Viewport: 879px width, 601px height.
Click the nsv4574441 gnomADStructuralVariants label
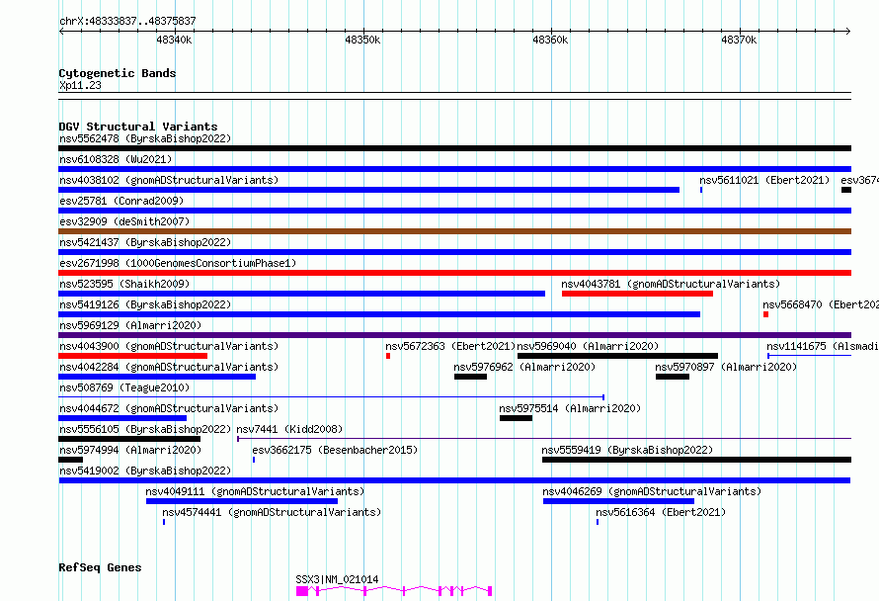point(272,512)
